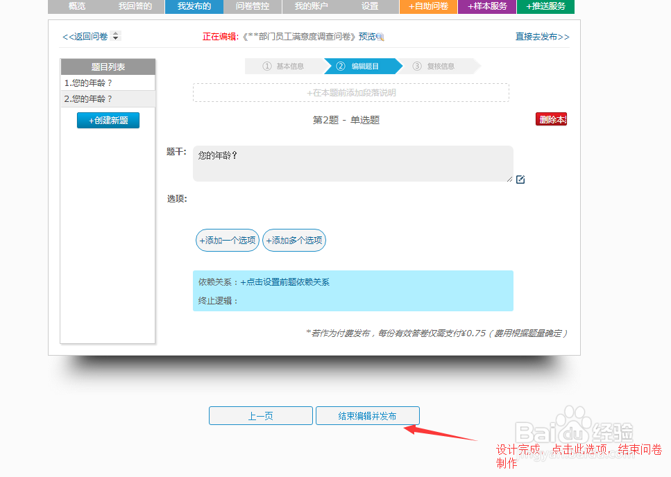
Task: Go to the 复核信息 step
Action: [x=437, y=67]
